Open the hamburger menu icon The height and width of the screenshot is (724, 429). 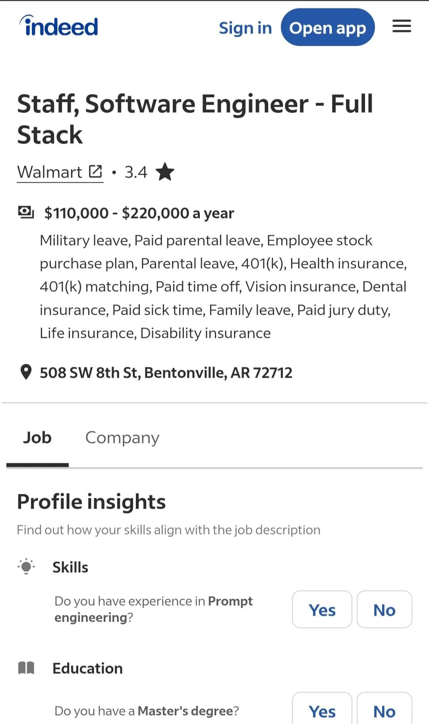[x=402, y=26]
